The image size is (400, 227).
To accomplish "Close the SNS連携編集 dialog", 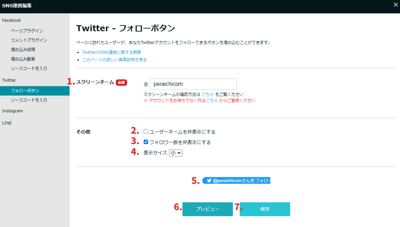I will click(x=395, y=5).
